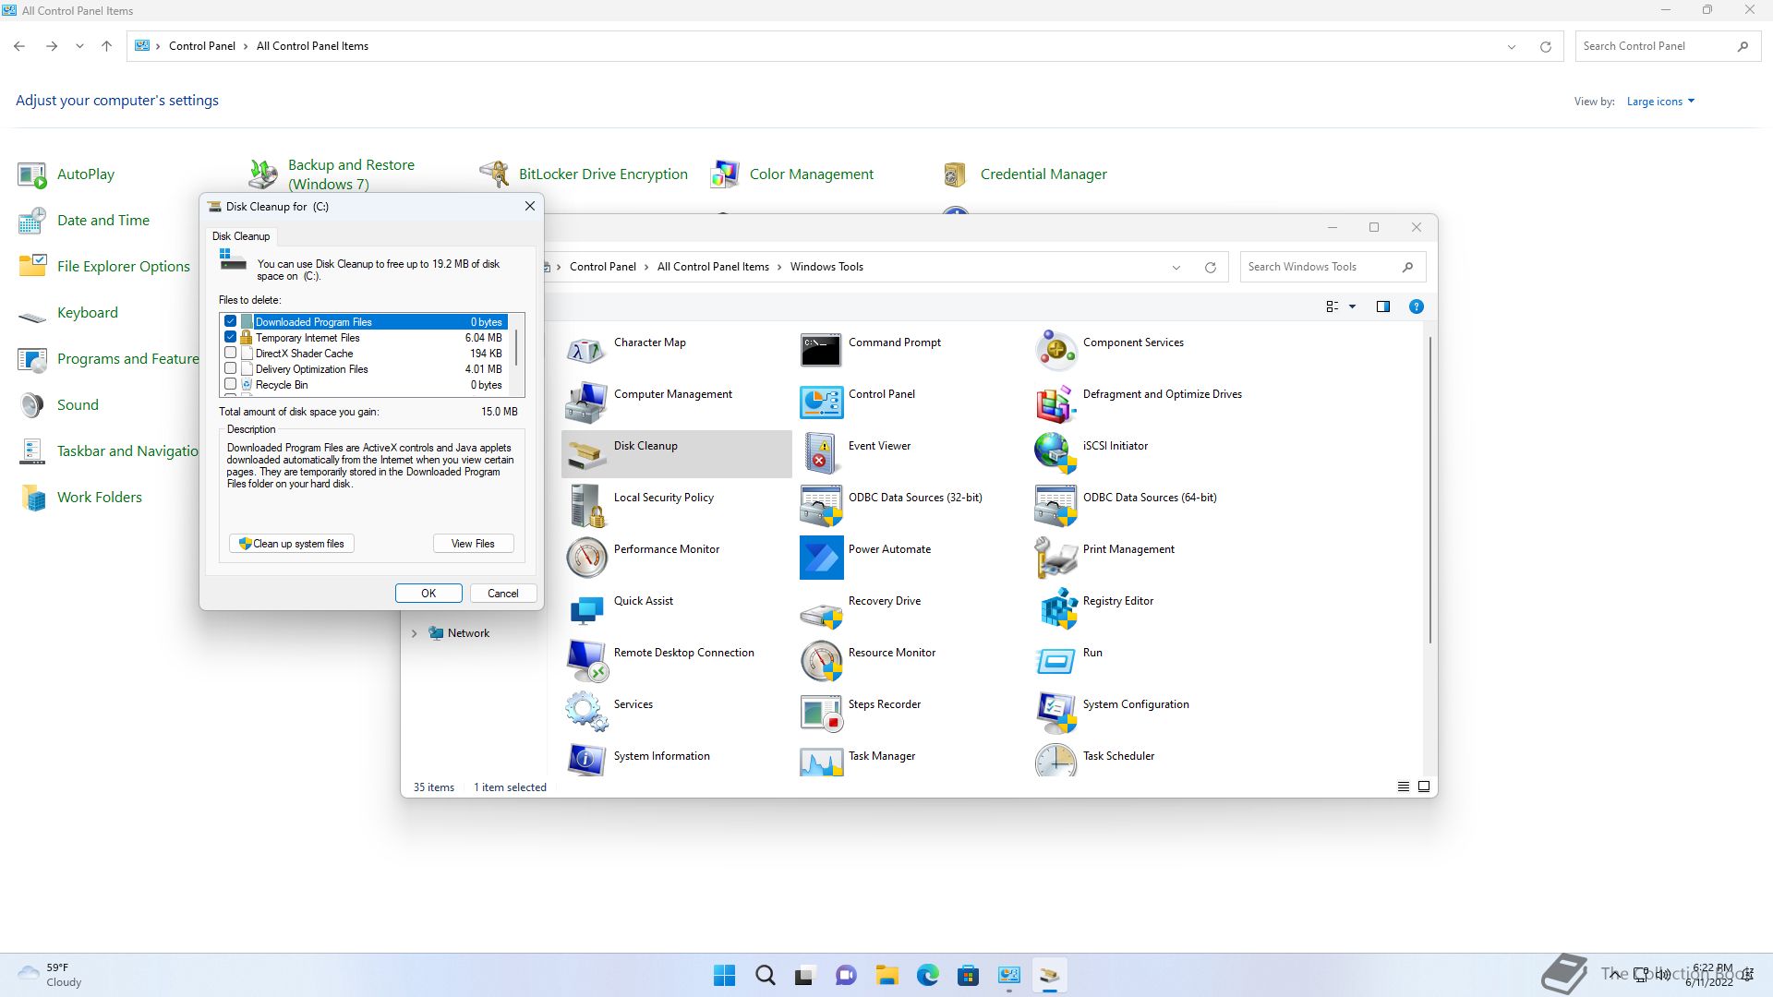Check the Delivery Optimization Files checkbox

click(x=231, y=369)
